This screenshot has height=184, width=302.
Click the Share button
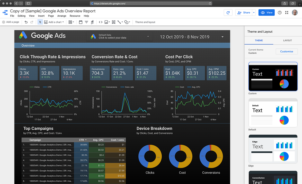244,13
